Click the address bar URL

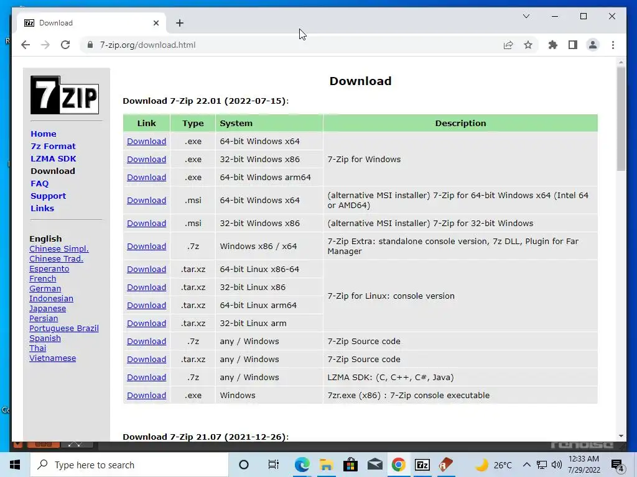tap(148, 45)
